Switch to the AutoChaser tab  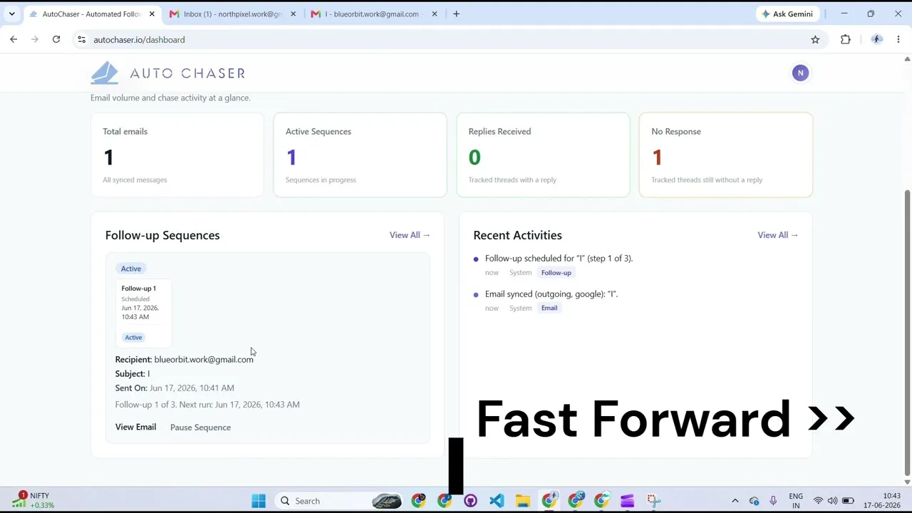point(91,14)
